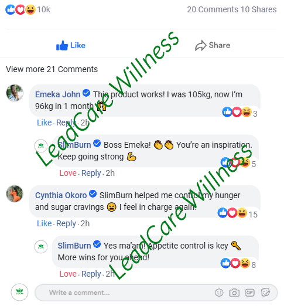Screen dimensions: 284x306
Task: Open the sticker picker icon
Action: (265, 293)
